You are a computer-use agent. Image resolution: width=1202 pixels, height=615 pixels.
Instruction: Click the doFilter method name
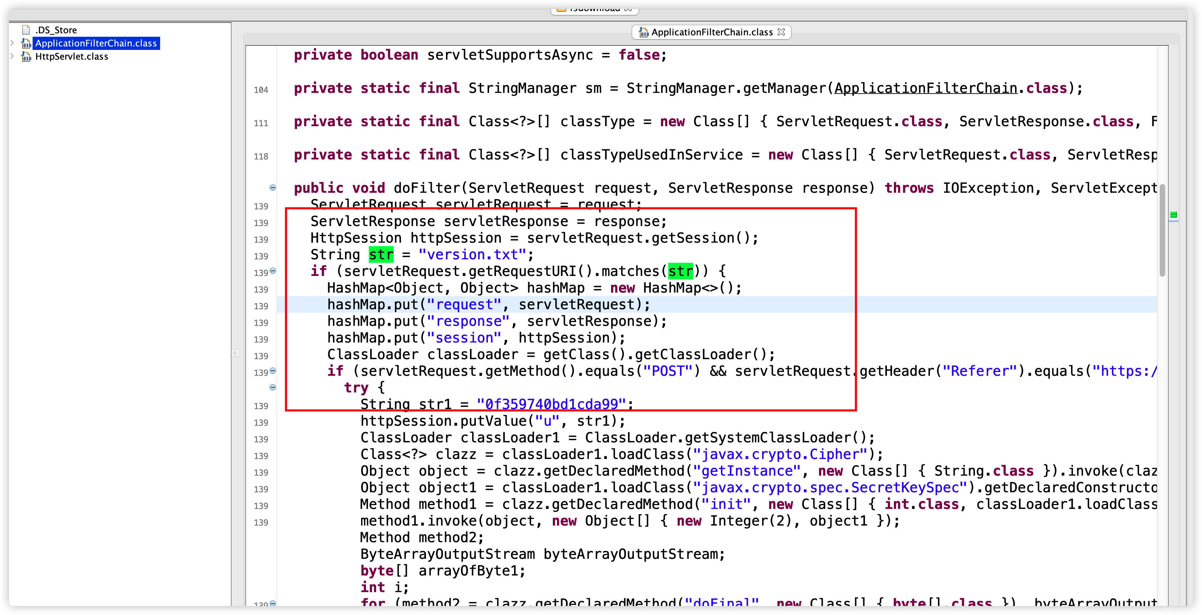tap(426, 188)
